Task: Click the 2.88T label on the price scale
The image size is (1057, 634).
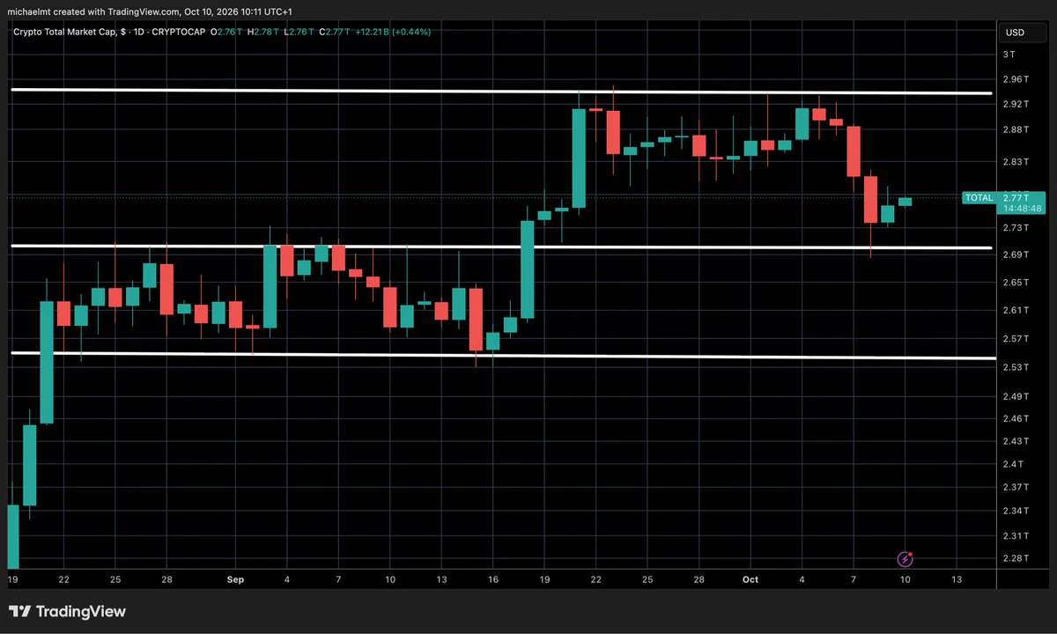Action: pyautogui.click(x=1015, y=129)
